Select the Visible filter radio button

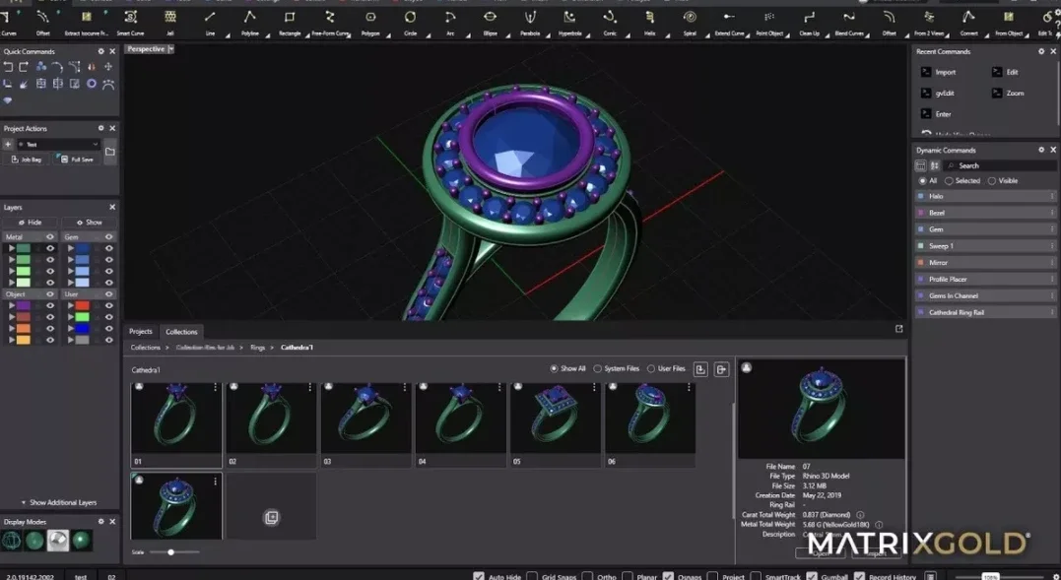pyautogui.click(x=1003, y=181)
